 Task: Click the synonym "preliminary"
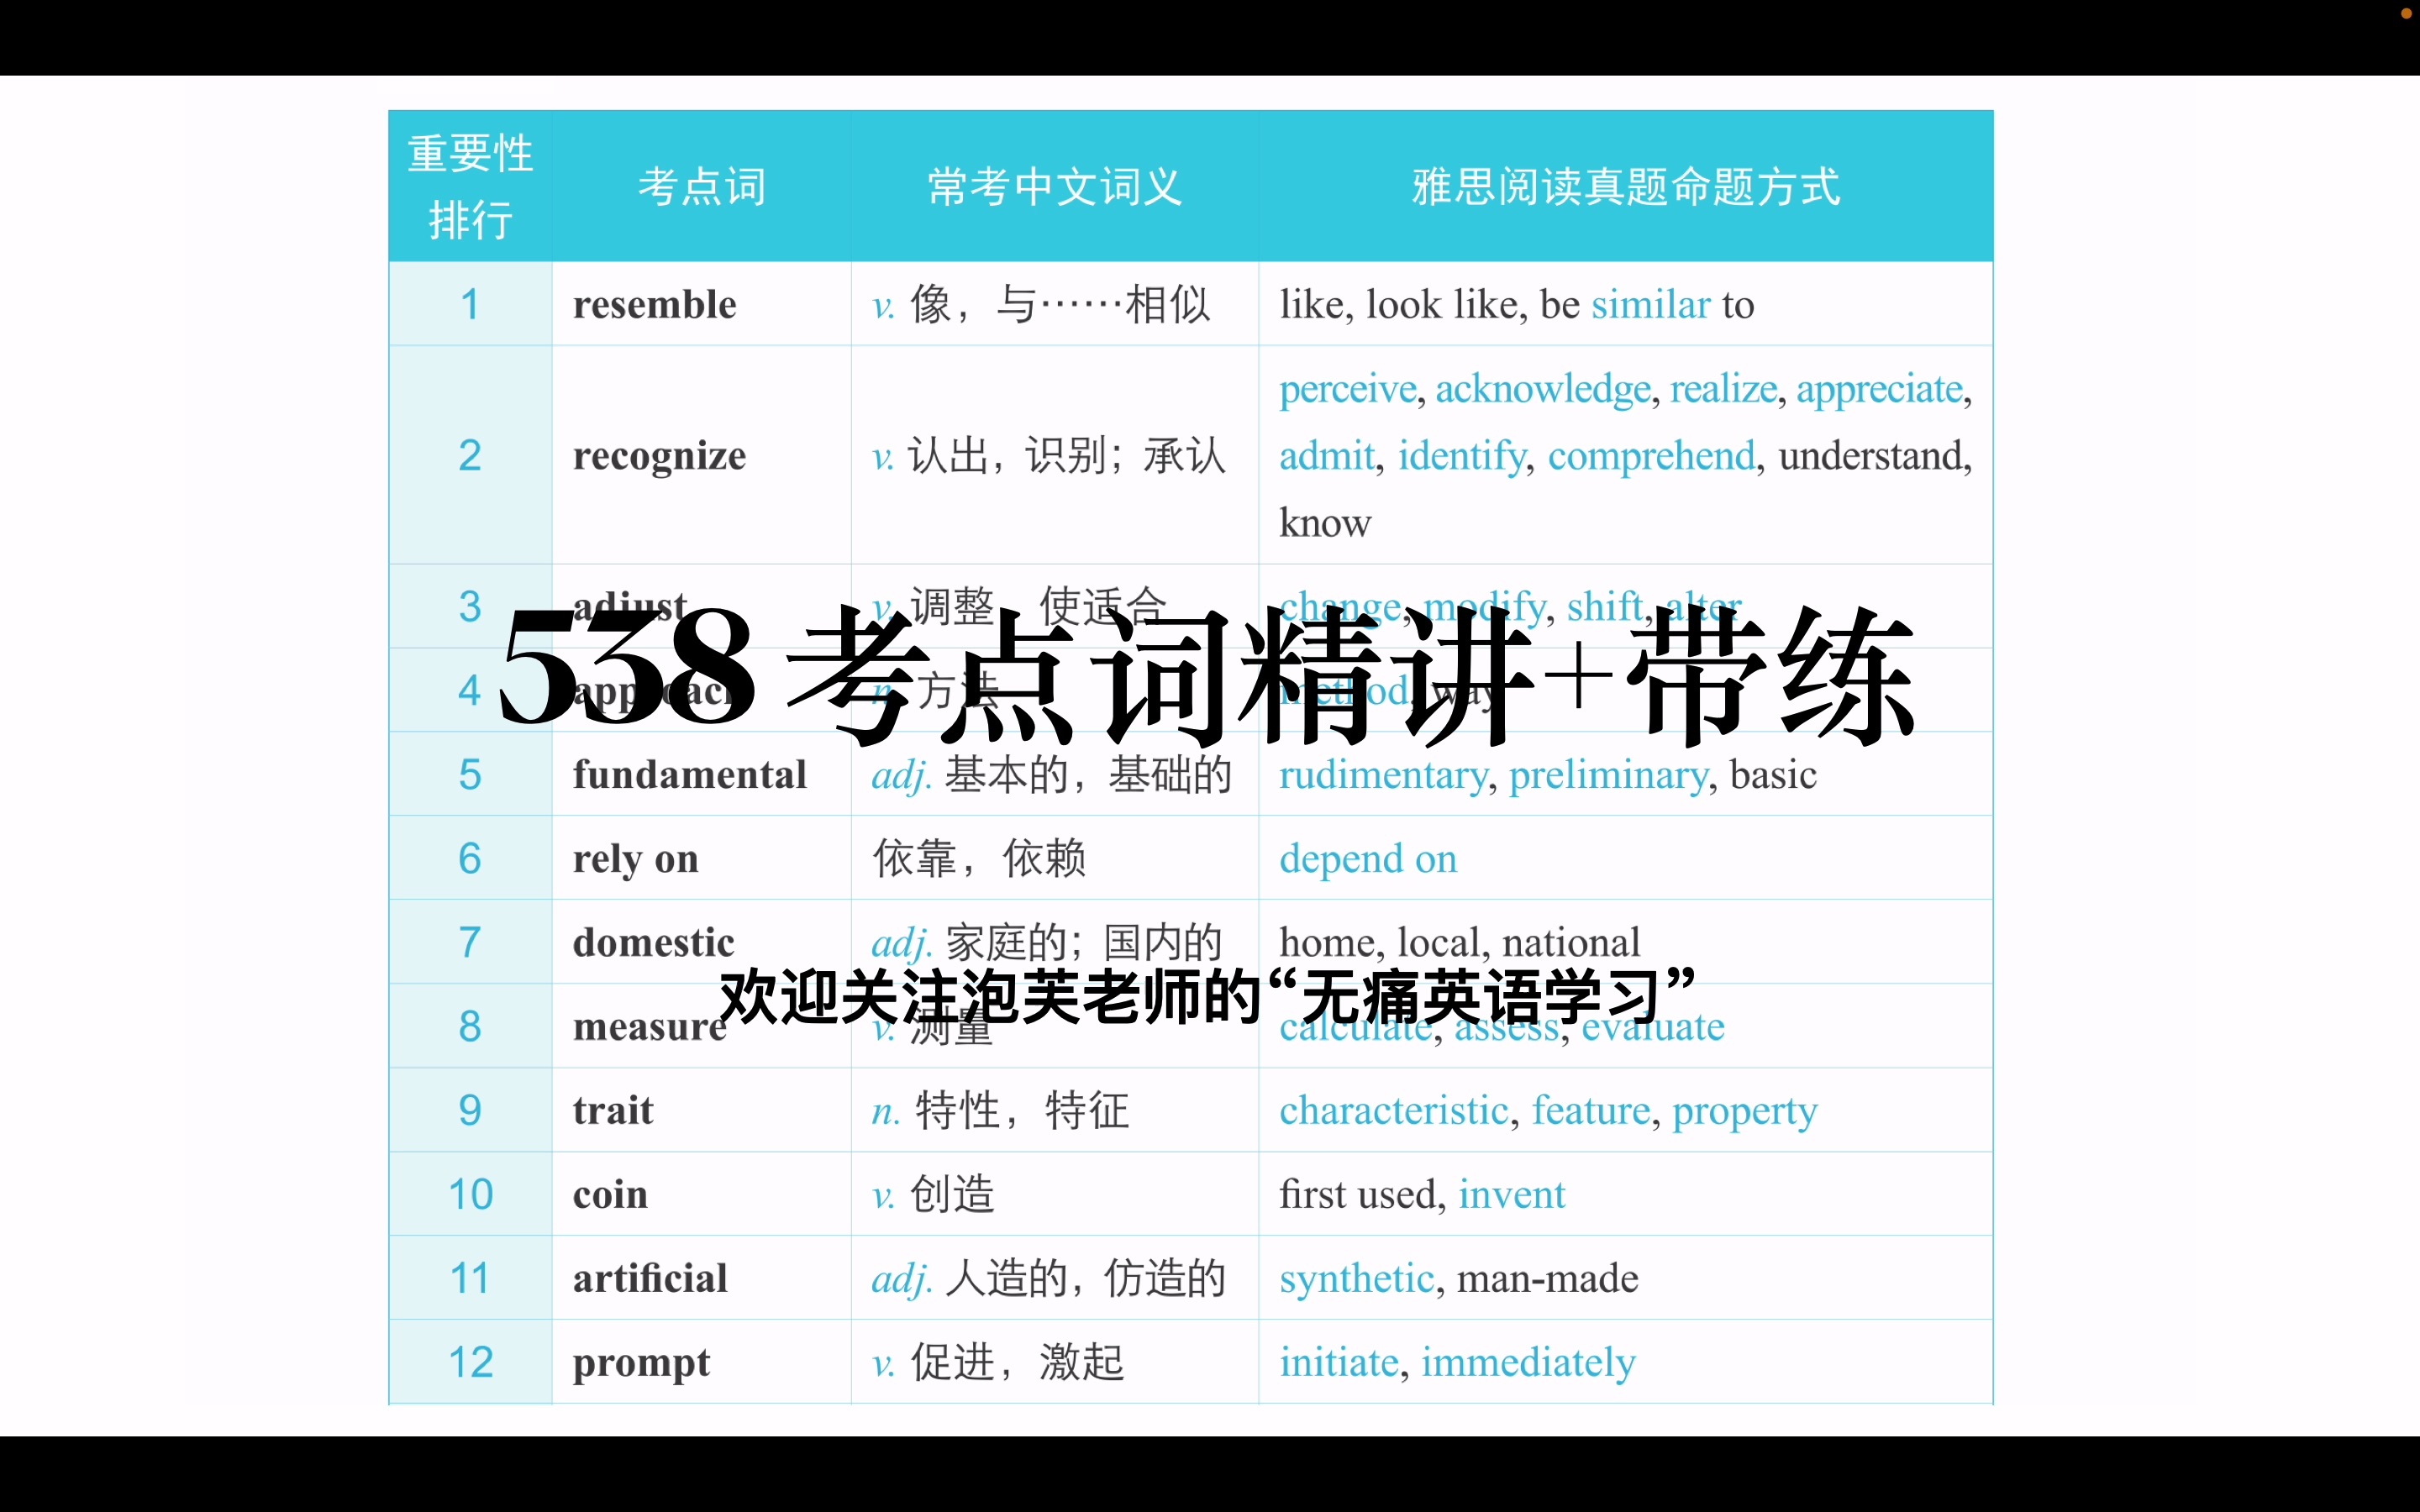click(1609, 775)
